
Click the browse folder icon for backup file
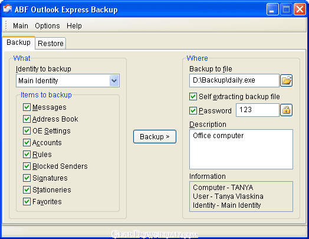click(287, 80)
